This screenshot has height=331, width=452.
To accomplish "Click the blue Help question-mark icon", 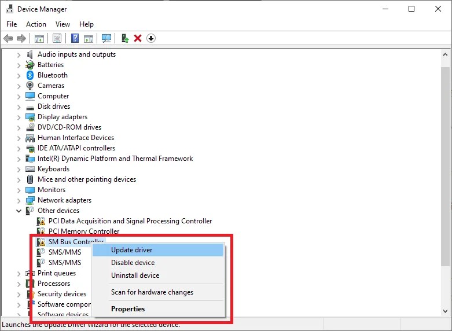I will (75, 38).
